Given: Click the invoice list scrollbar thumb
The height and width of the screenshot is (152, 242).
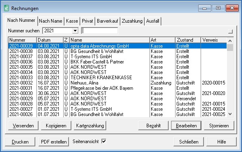Looking at the screenshot, I should pyautogui.click(x=230, y=47).
